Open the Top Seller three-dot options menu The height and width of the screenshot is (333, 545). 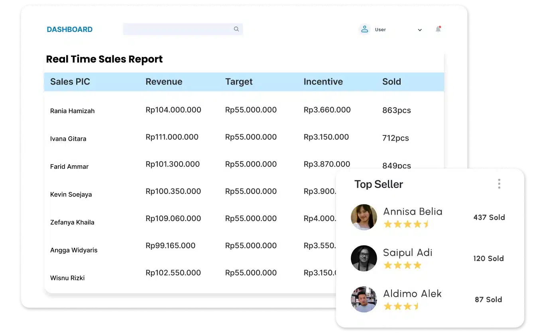coord(499,184)
